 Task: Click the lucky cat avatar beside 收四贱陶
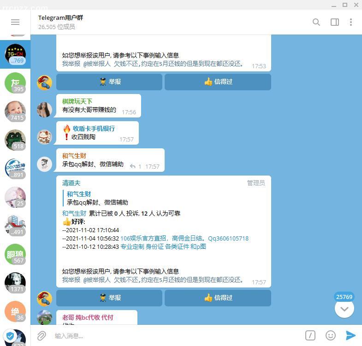(x=45, y=137)
